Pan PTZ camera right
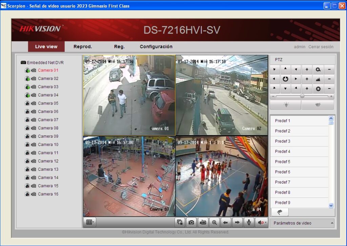Image resolution: width=347 pixels, height=246 pixels. (x=296, y=79)
